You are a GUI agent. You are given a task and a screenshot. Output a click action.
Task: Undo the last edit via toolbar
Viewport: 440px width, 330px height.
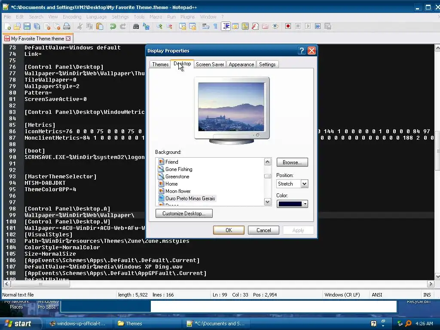click(113, 26)
